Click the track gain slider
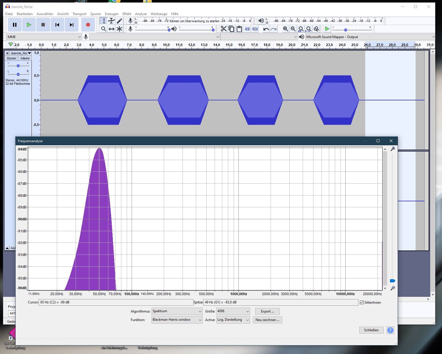442x354 pixels. pyautogui.click(x=18, y=65)
